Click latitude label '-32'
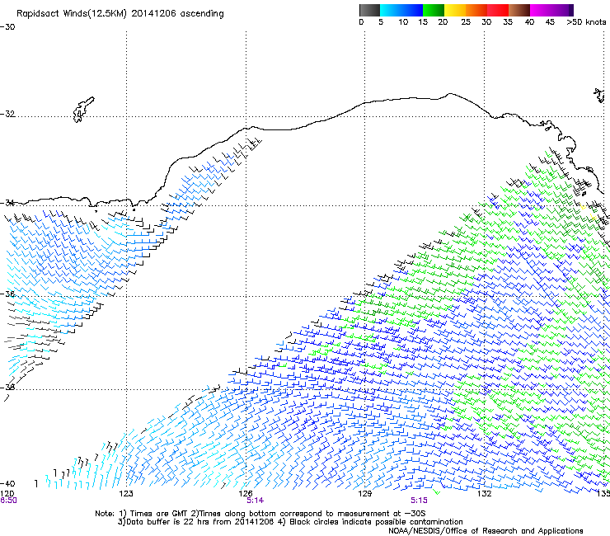 point(7,114)
